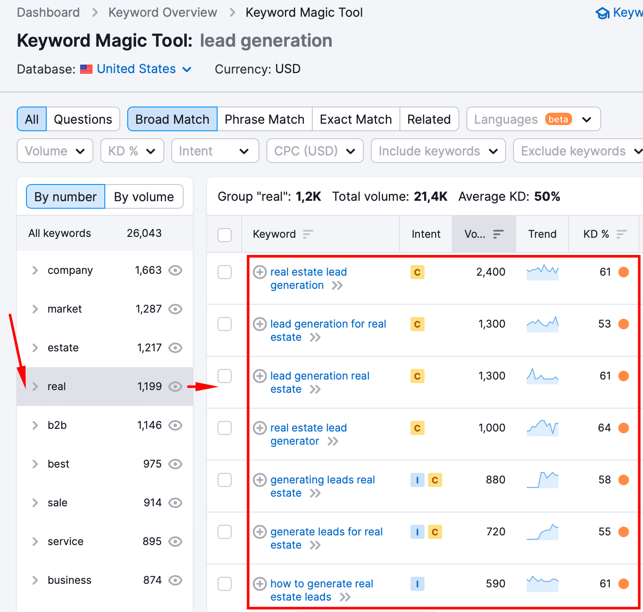This screenshot has width=643, height=612.
Task: Open double-arrow next to 'real estate lead generator'
Action: pos(333,442)
